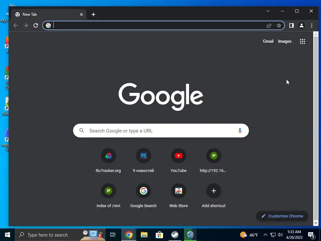Open the network icon in the tray

[273, 235]
